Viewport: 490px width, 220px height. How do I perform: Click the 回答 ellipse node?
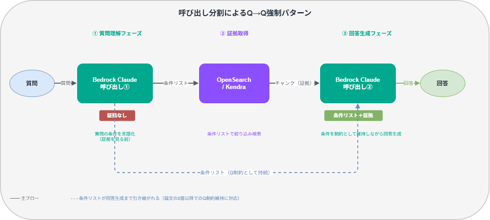coord(442,83)
